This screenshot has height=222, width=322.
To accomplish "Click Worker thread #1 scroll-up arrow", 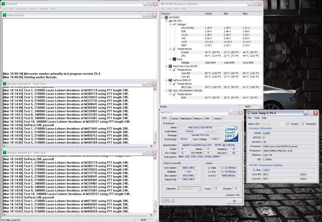I will [155, 89].
